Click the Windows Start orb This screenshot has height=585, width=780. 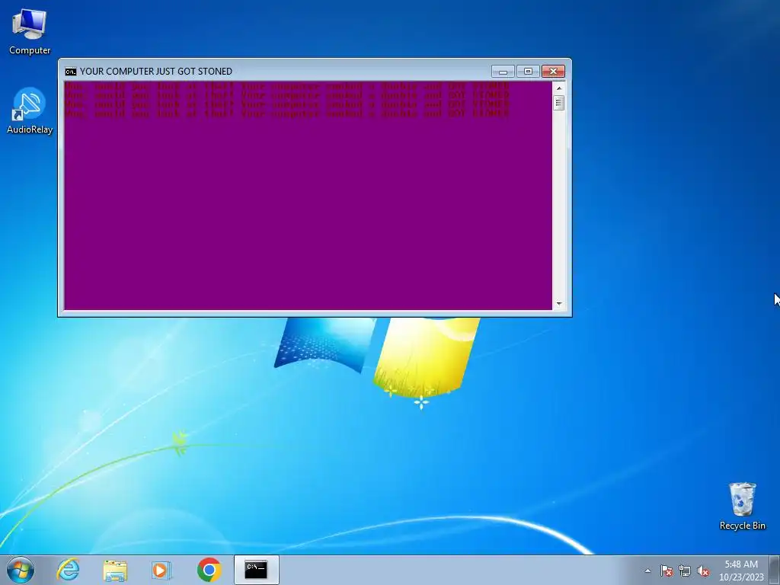coord(21,570)
